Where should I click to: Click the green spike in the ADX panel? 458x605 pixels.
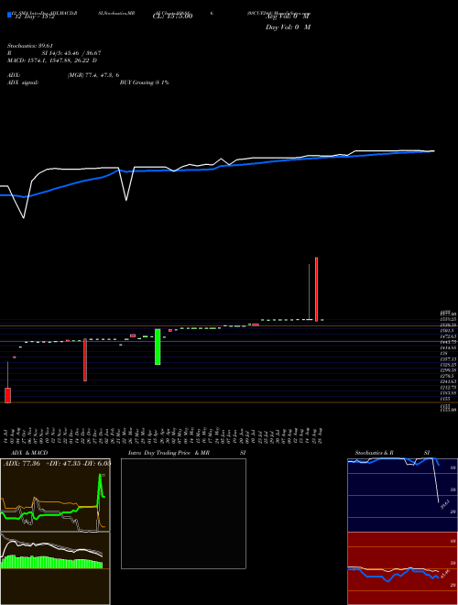pos(100,486)
